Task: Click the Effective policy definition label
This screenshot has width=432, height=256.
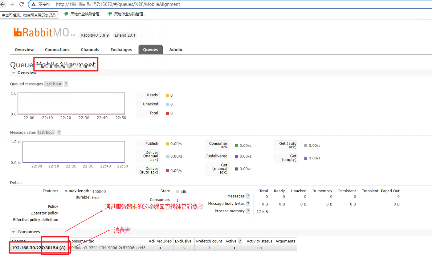Action: point(35,220)
